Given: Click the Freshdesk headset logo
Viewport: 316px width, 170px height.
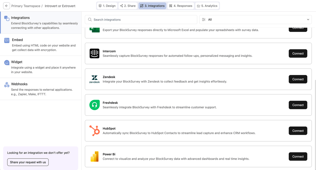Looking at the screenshot, I should (94, 105).
